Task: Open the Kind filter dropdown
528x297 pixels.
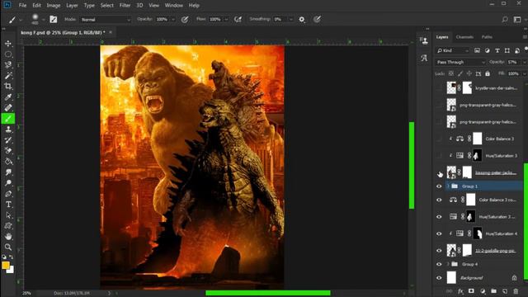Action: 453,50
